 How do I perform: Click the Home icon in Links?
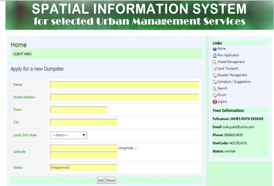[214, 49]
